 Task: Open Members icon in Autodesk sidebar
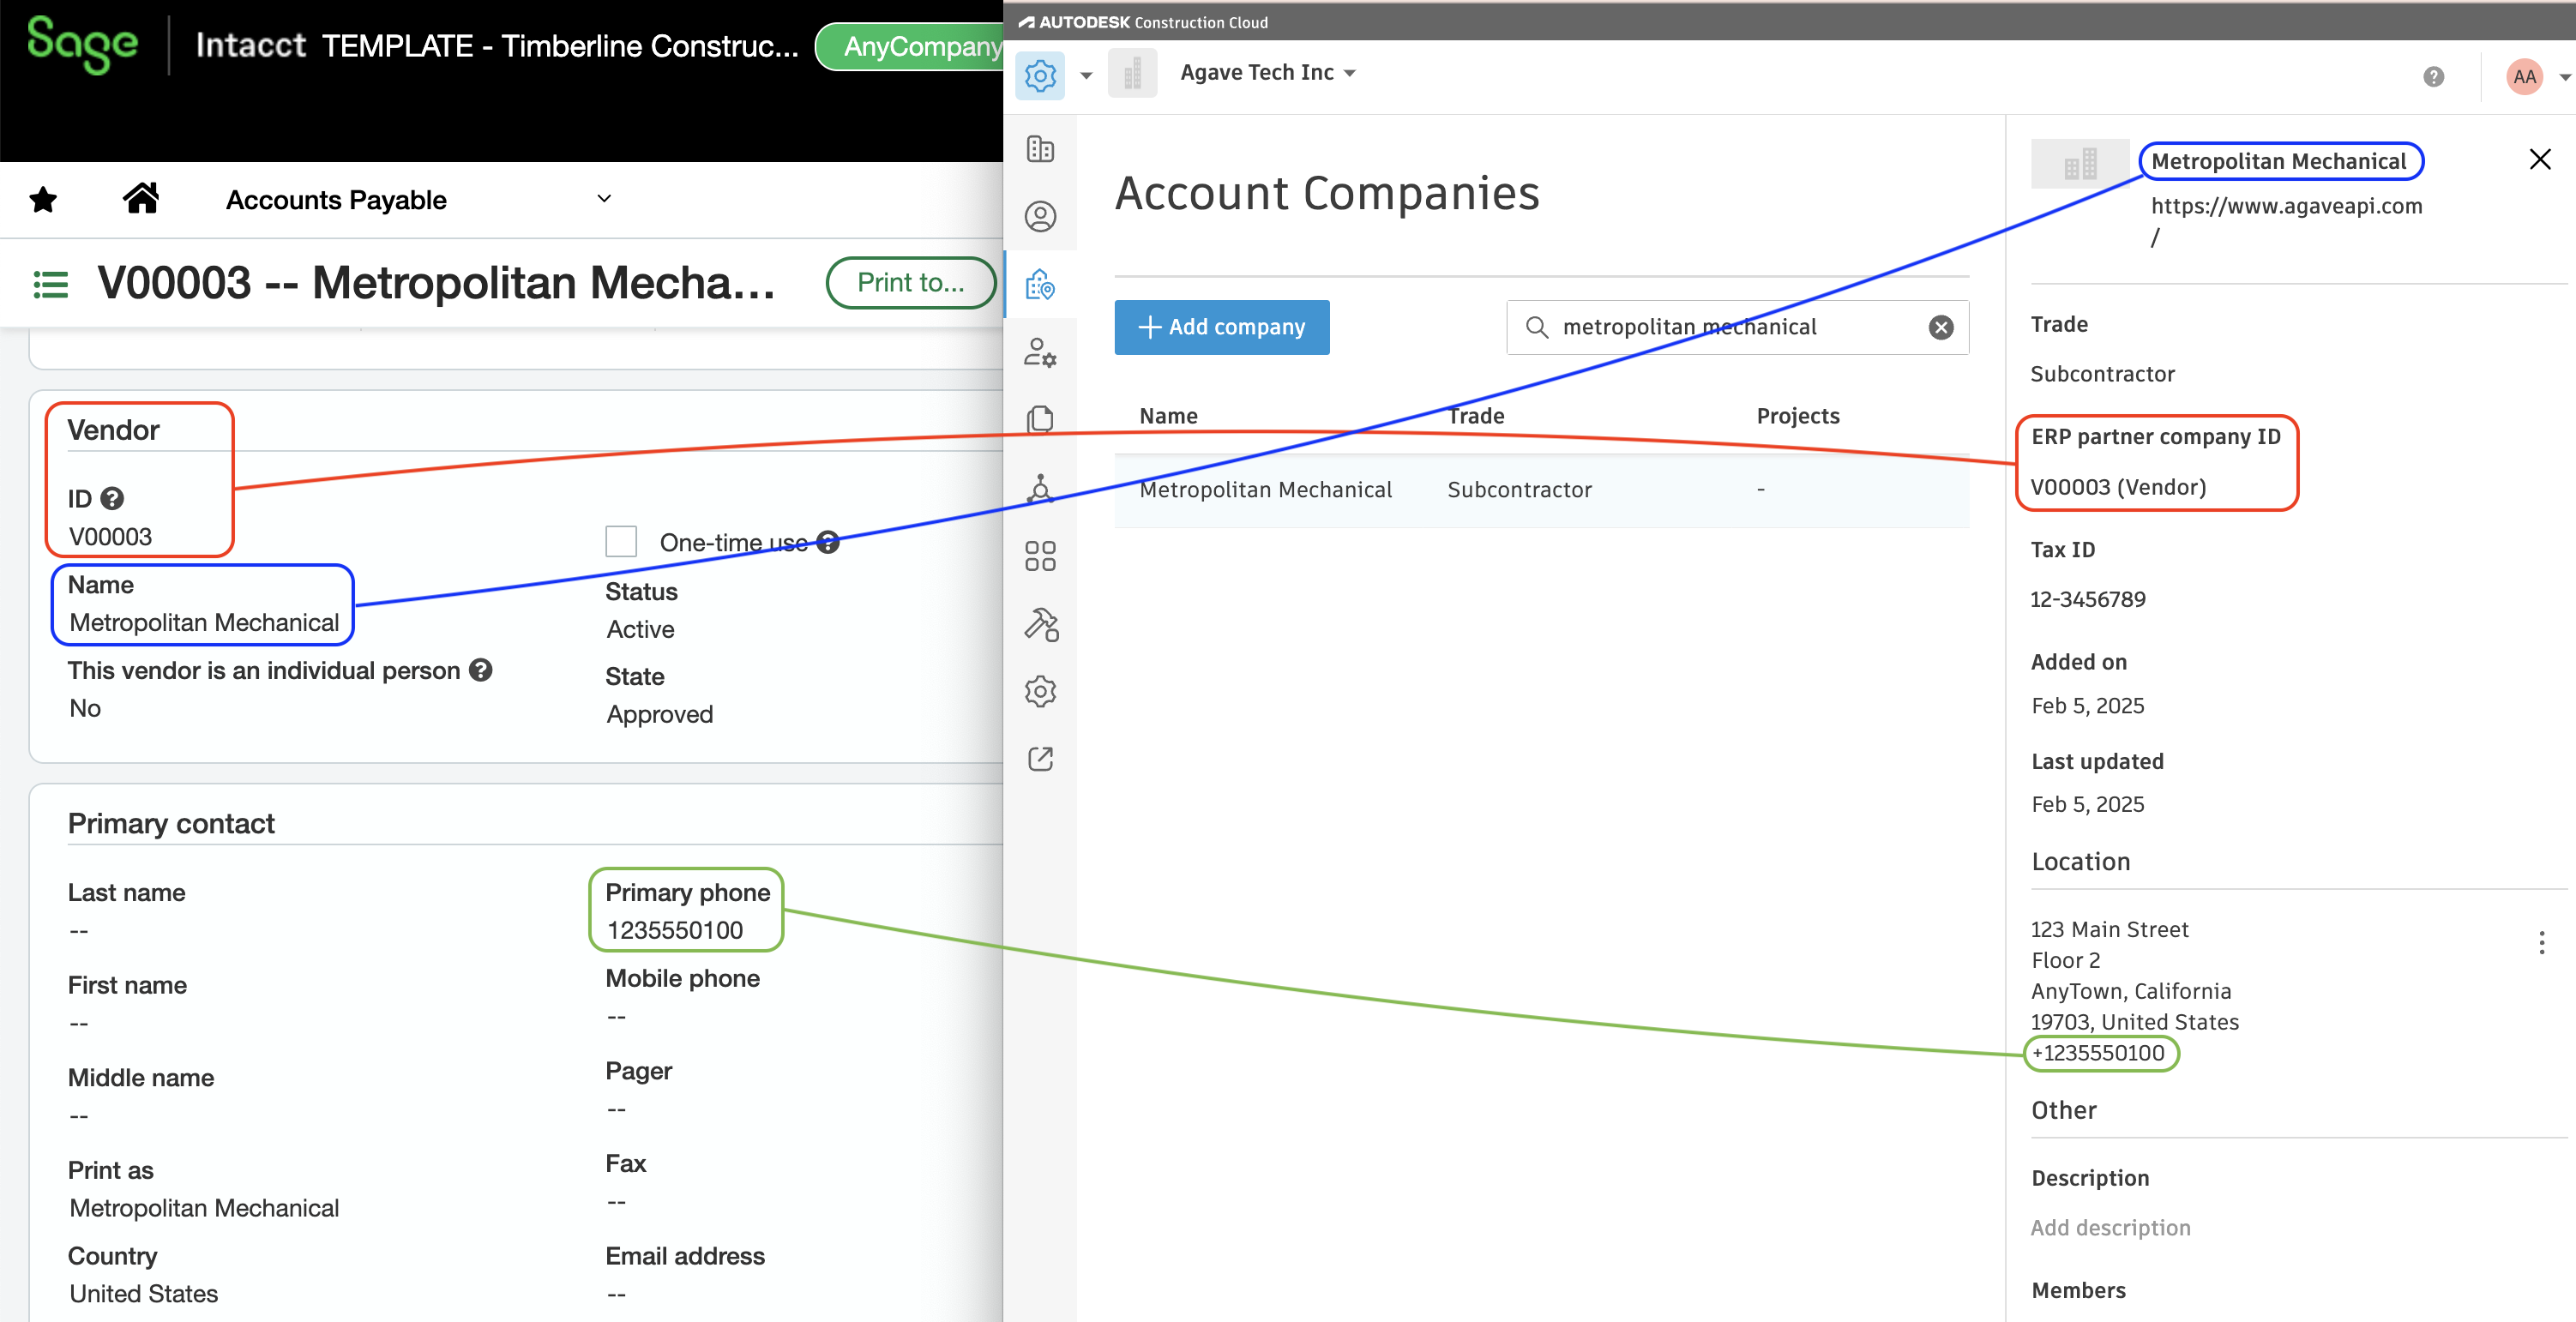pyautogui.click(x=1040, y=217)
